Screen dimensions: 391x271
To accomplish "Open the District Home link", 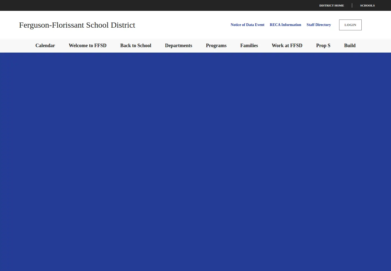I will [332, 5].
